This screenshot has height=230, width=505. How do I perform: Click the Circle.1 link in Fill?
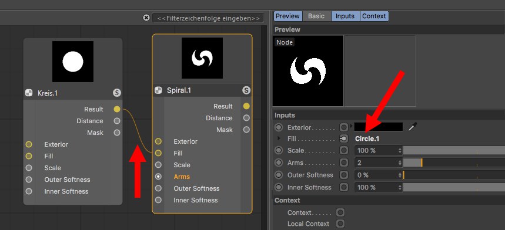point(367,139)
